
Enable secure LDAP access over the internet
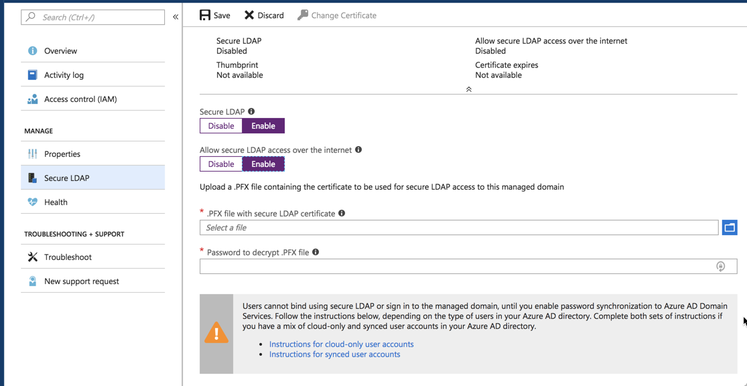263,164
